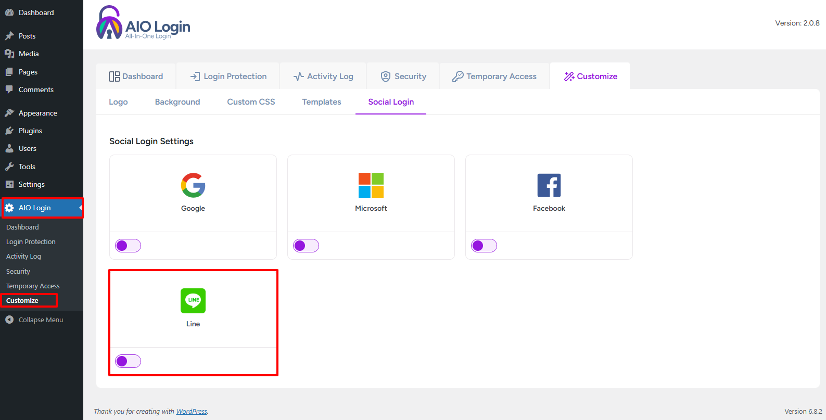The width and height of the screenshot is (826, 420).
Task: Click the Facebook logo icon
Action: tap(549, 185)
